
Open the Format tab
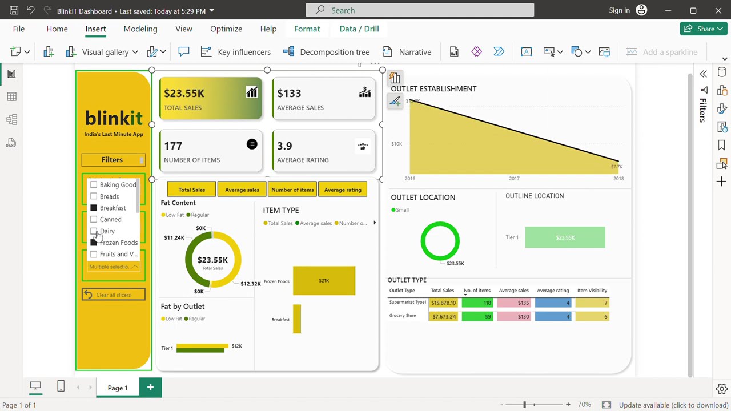point(307,29)
